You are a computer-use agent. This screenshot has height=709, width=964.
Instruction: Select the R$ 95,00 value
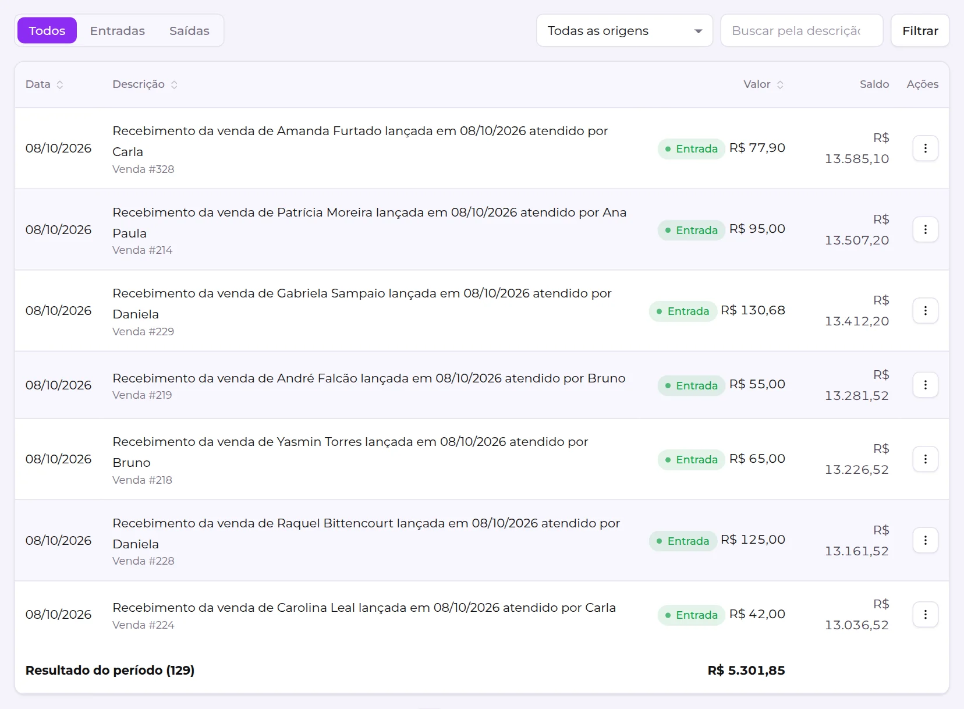(x=757, y=229)
